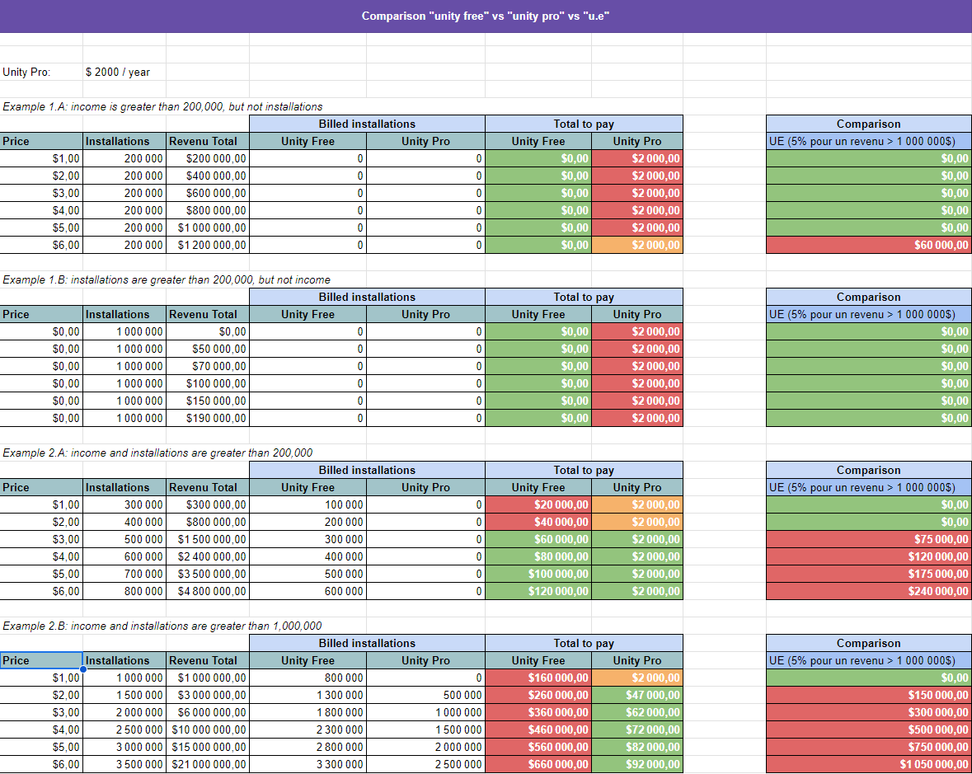Click '$1 500 000,00' revenue cell in Example 2.A
Screen dimensions: 972x774
coord(208,540)
